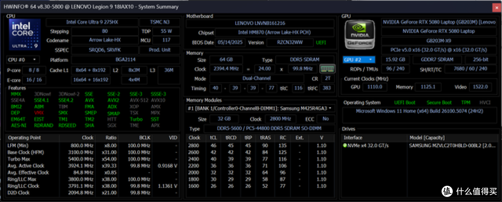The width and height of the screenshot is (502, 202).
Task: Select the Avg. Effective Clock row
Action: pos(92,172)
